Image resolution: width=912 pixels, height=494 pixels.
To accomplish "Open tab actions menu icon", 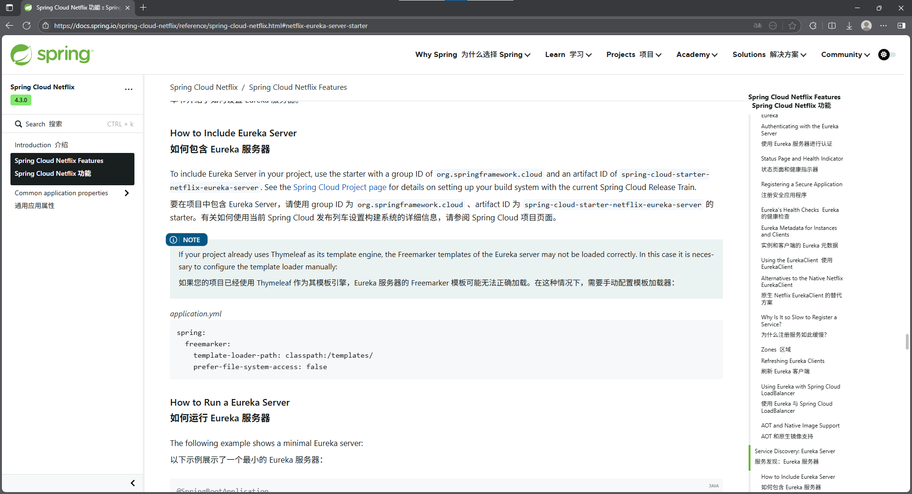I will point(9,8).
